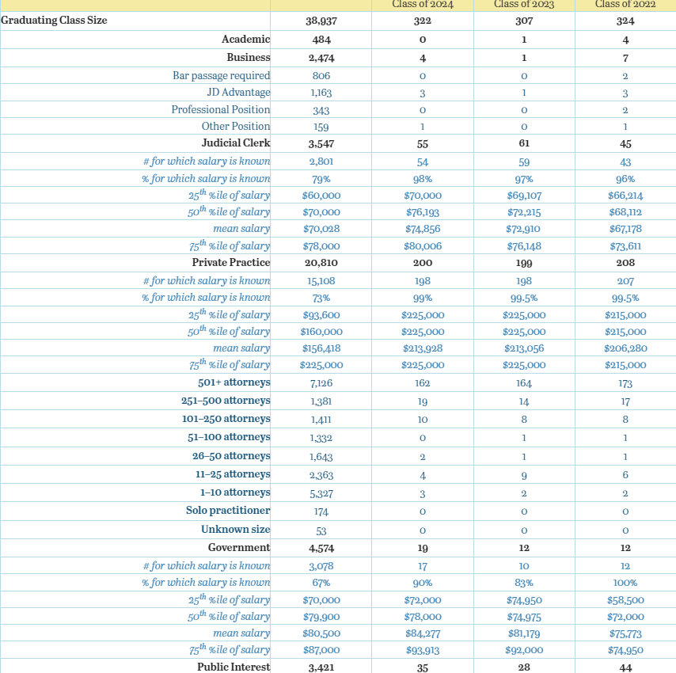Select the 4,574 Government total
The height and width of the screenshot is (673, 676).
321,549
